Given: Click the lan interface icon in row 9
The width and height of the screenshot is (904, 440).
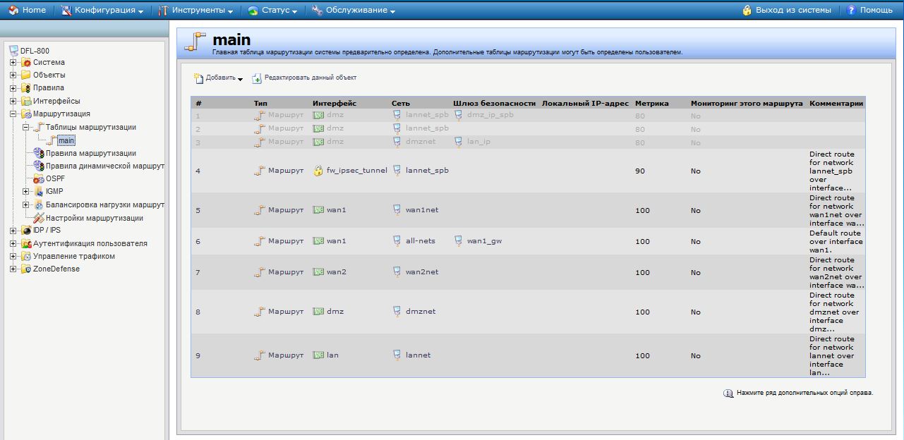Looking at the screenshot, I should [318, 355].
